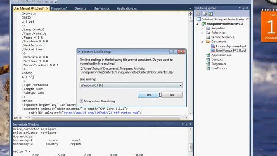The width and height of the screenshot is (277, 156).
Task: Select References in Solution Explorer
Action: pyautogui.click(x=218, y=33)
